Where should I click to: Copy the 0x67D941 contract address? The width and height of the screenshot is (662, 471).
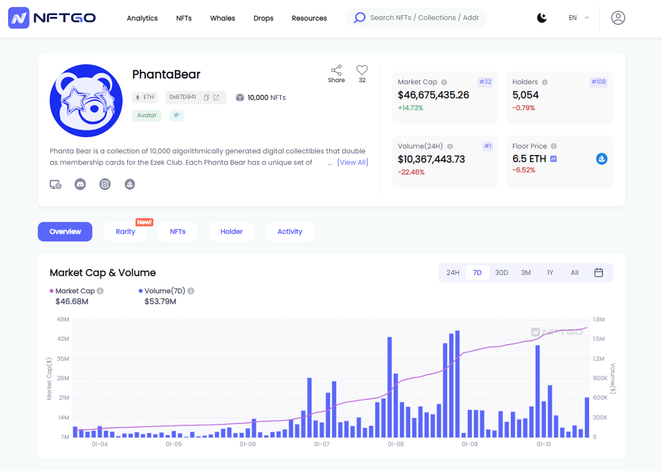(x=206, y=98)
